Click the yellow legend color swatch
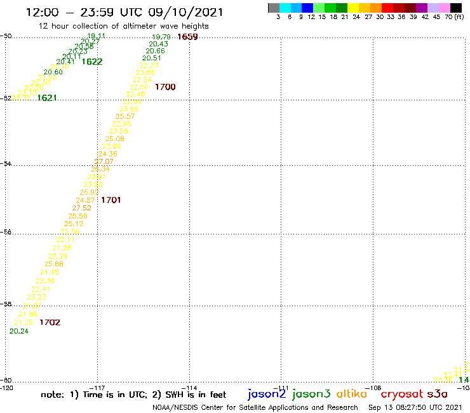The height and width of the screenshot is (413, 470). [x=353, y=8]
